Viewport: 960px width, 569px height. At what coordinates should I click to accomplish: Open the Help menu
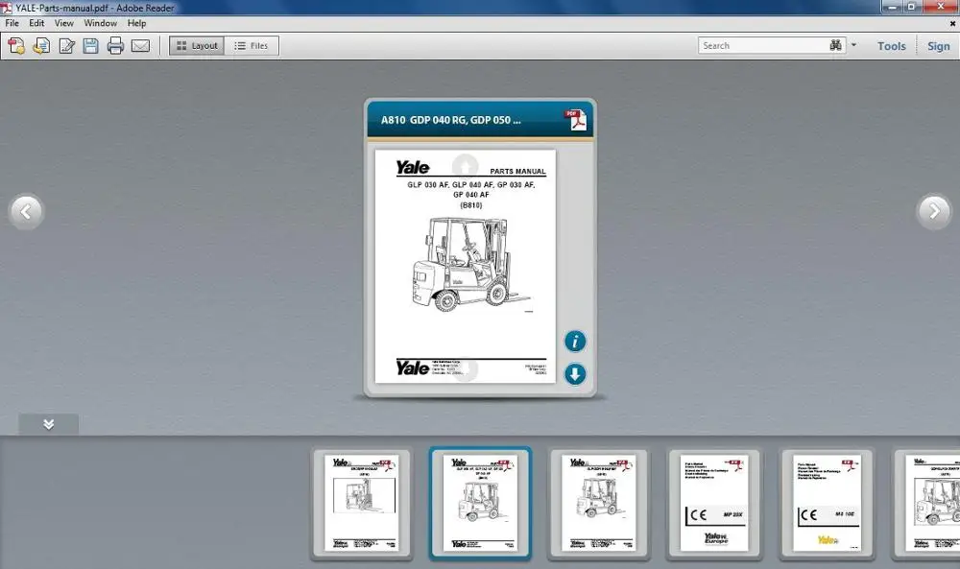[136, 23]
